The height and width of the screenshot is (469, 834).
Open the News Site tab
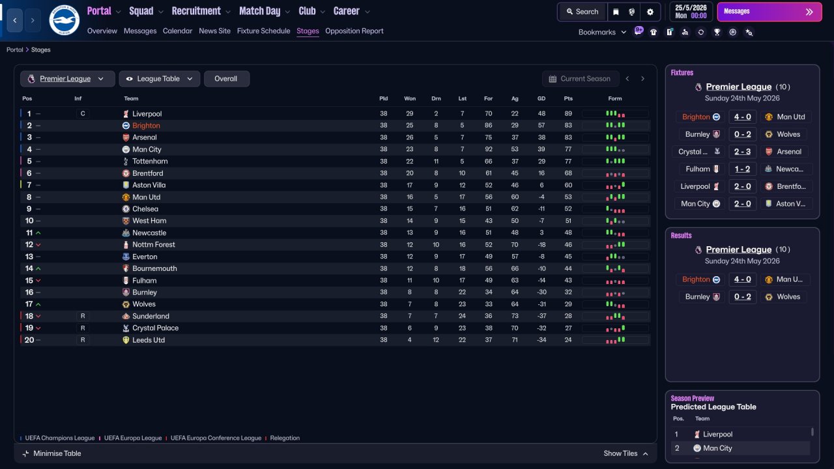pyautogui.click(x=215, y=31)
